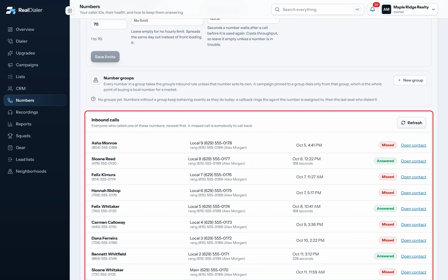Open the Campaigns megaphone icon in the sidebar
Viewport: 448px width, 280px height.
10,65
